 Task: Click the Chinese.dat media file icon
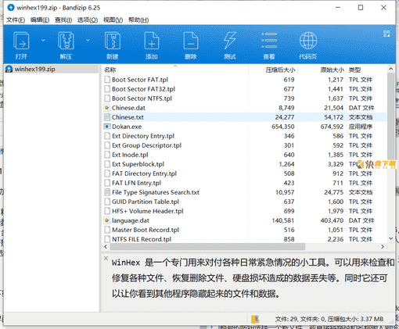click(x=107, y=108)
